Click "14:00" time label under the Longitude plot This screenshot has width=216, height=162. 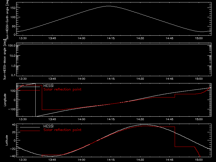[x=82, y=119]
